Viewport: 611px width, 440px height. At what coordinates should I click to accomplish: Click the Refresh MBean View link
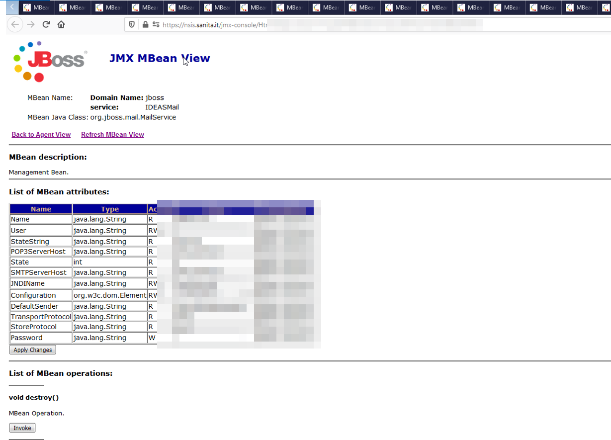[x=112, y=135]
